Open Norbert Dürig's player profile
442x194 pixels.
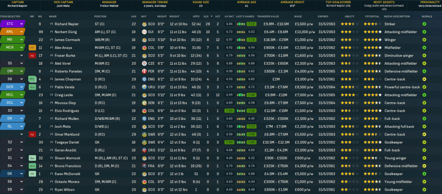(65, 31)
